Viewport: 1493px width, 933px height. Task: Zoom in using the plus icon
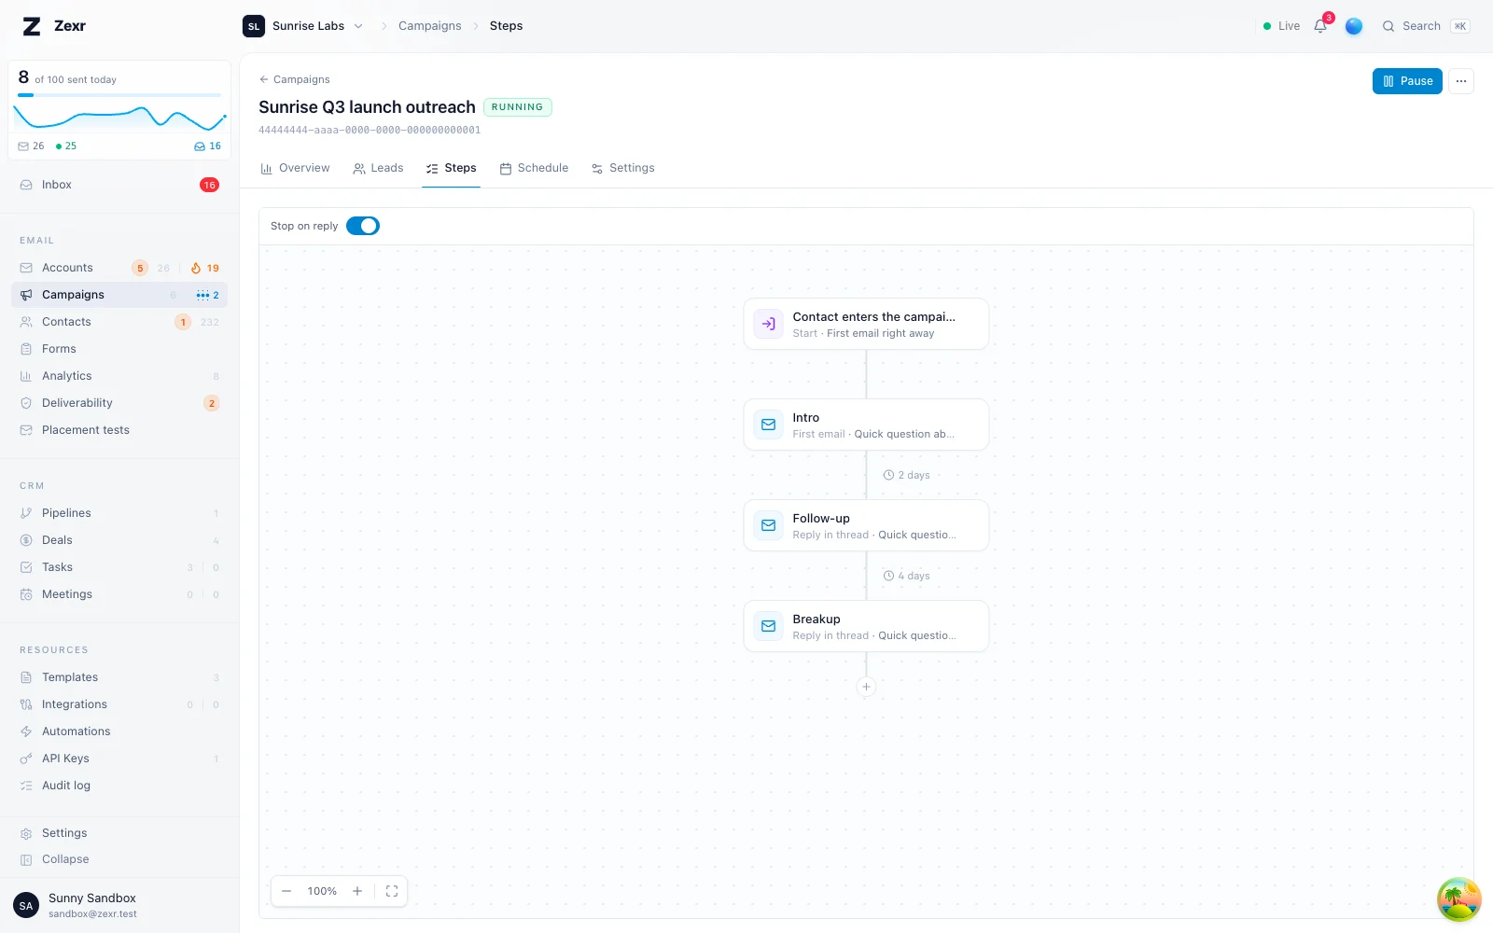(x=357, y=891)
